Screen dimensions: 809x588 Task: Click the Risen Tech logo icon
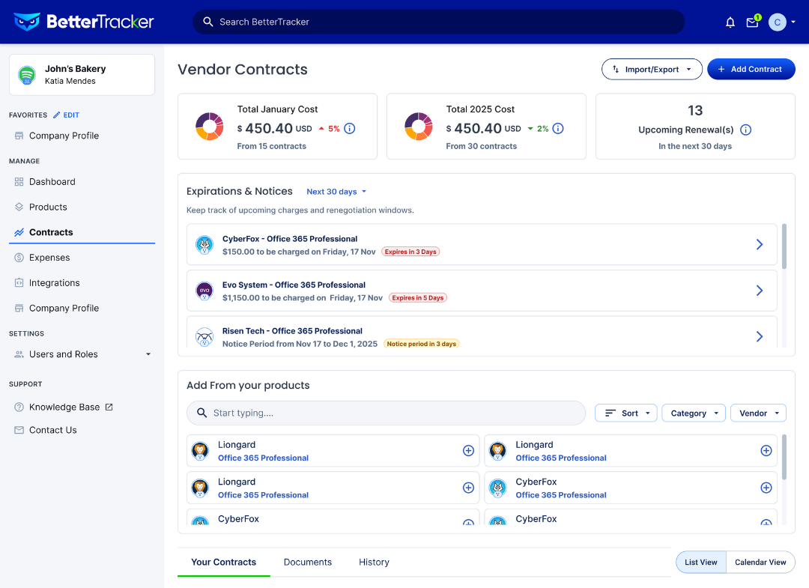(204, 337)
